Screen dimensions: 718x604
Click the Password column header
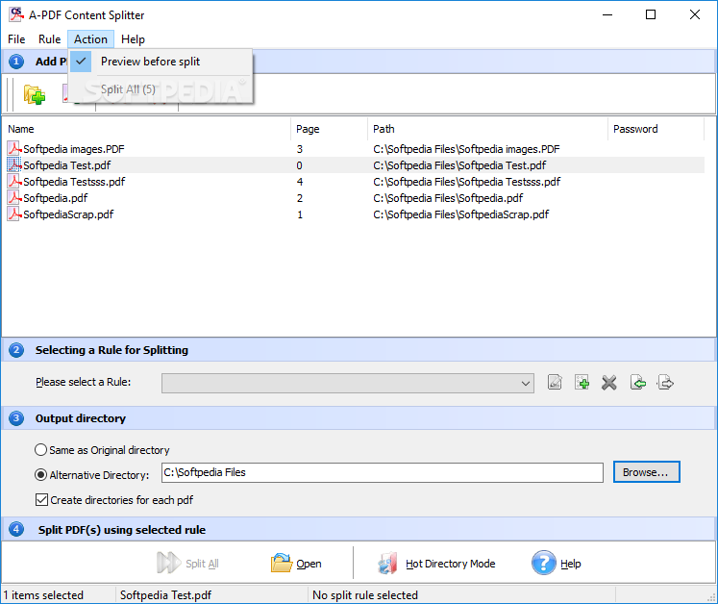[656, 129]
